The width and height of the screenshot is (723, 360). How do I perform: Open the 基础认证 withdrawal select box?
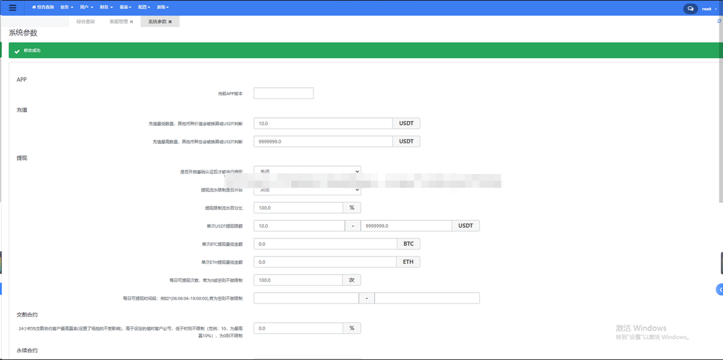(307, 171)
